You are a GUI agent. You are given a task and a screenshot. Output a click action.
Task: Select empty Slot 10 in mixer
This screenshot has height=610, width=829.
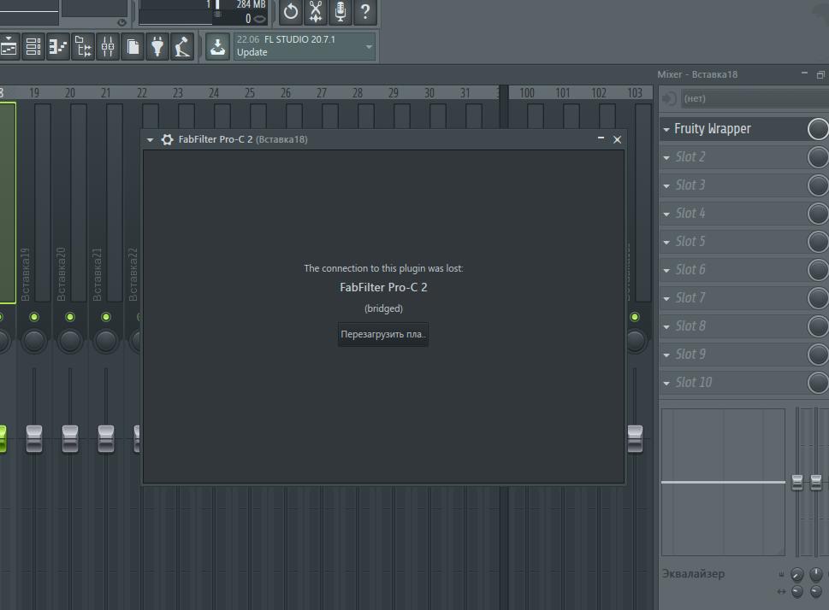[733, 383]
